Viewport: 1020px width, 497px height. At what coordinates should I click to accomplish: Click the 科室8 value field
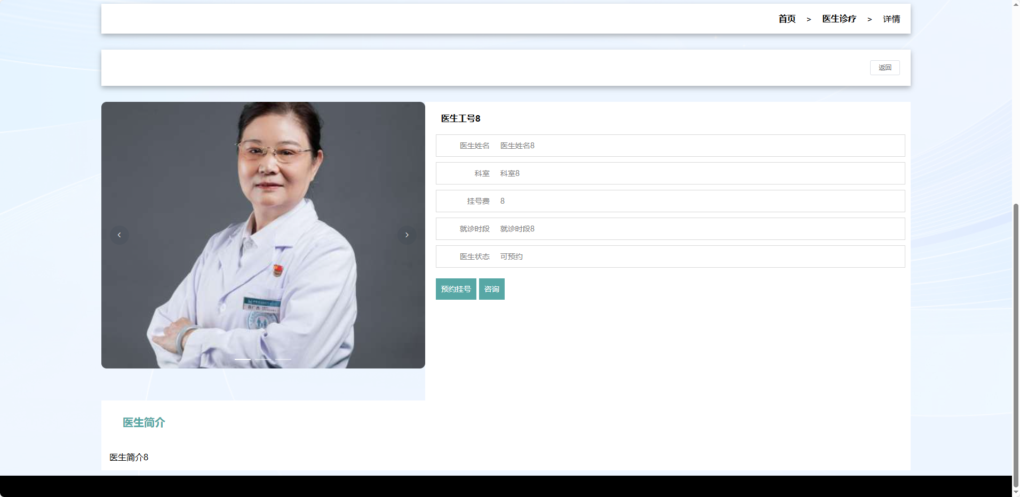pyautogui.click(x=510, y=173)
